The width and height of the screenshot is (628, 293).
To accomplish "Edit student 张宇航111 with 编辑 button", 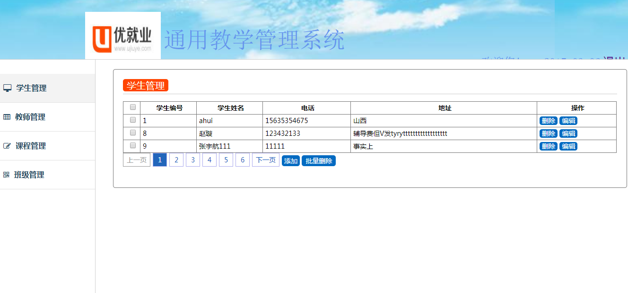I will [568, 146].
